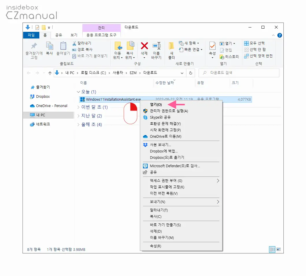Open OneDrive - Personal in sidebar
The height and width of the screenshot is (276, 306).
[49, 106]
